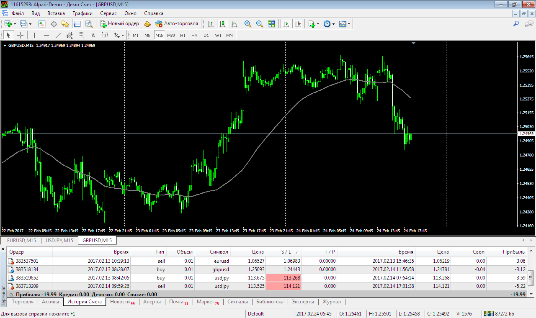536x318 pixels.
Task: Open the Вставка menu
Action: (56, 13)
